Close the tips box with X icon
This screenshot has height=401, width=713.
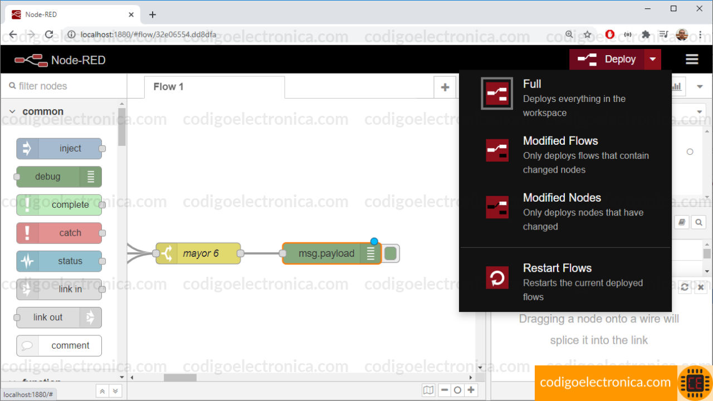[x=701, y=287]
